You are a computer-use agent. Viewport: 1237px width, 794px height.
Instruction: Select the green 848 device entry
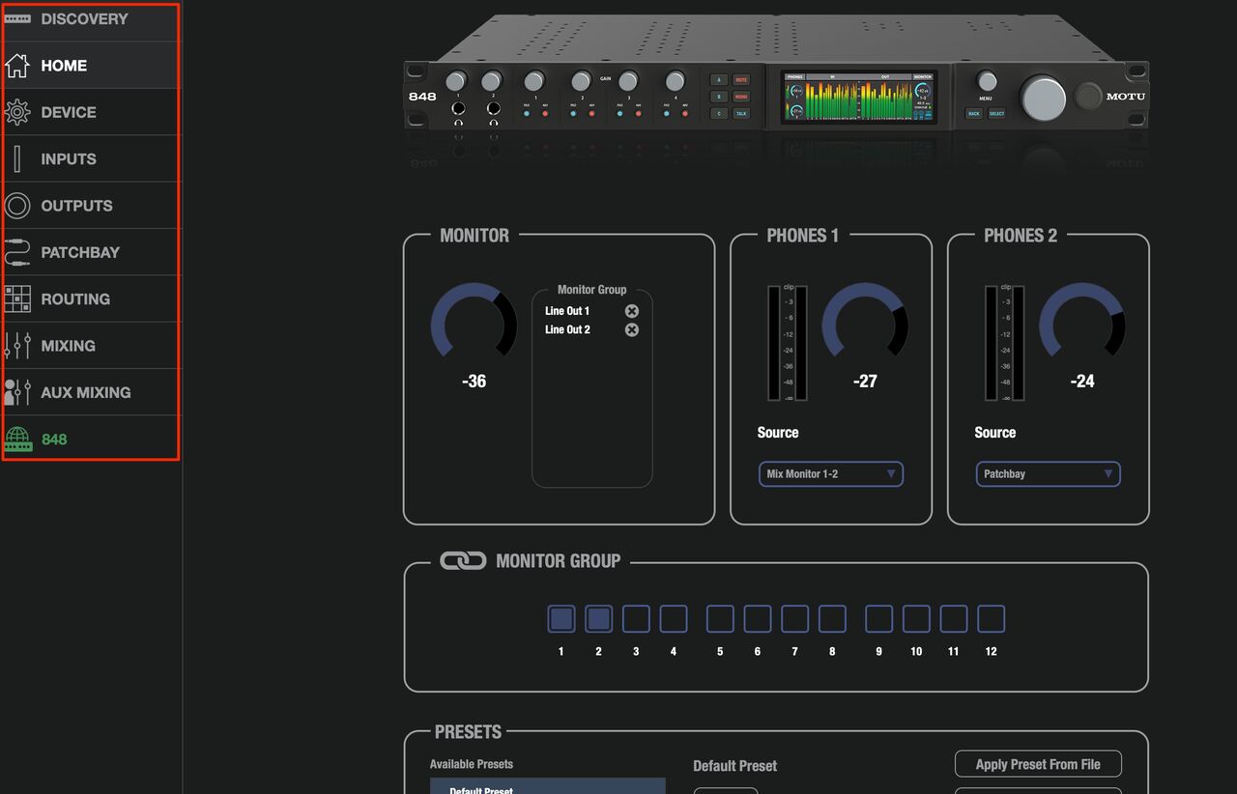point(91,439)
